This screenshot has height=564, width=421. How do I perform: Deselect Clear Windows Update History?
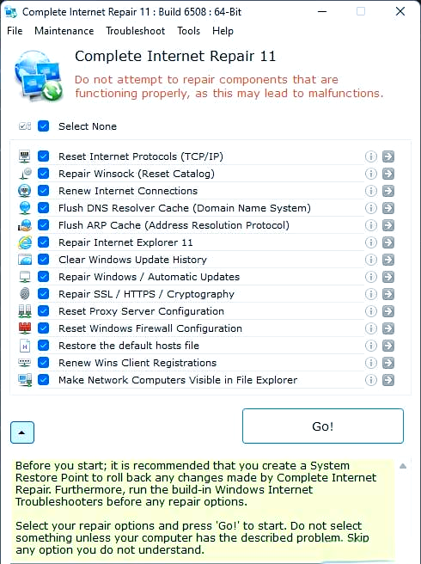(x=44, y=260)
